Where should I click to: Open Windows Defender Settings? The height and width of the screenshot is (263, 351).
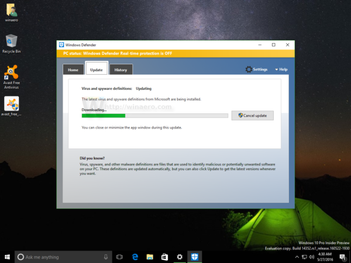(x=257, y=70)
